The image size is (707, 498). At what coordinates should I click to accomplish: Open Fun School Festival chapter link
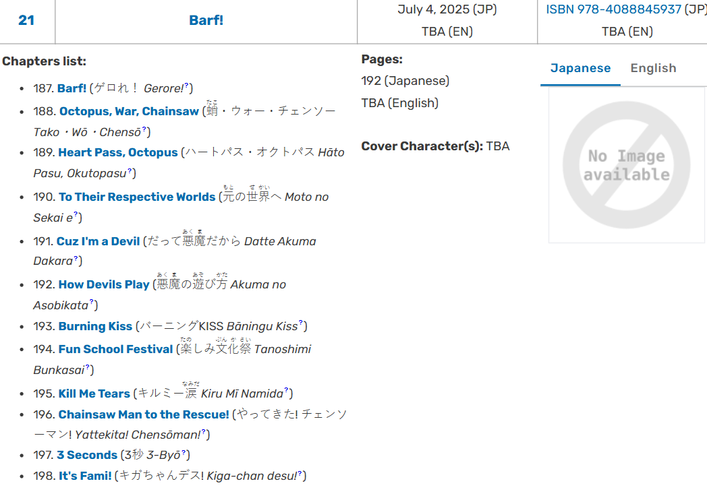tap(116, 350)
